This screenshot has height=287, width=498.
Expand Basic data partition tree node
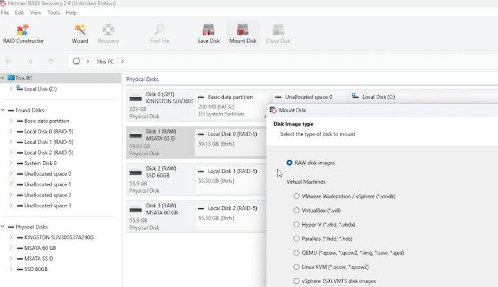[x=11, y=121]
